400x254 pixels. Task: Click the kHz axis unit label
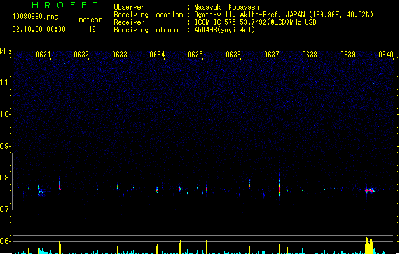tap(6, 51)
